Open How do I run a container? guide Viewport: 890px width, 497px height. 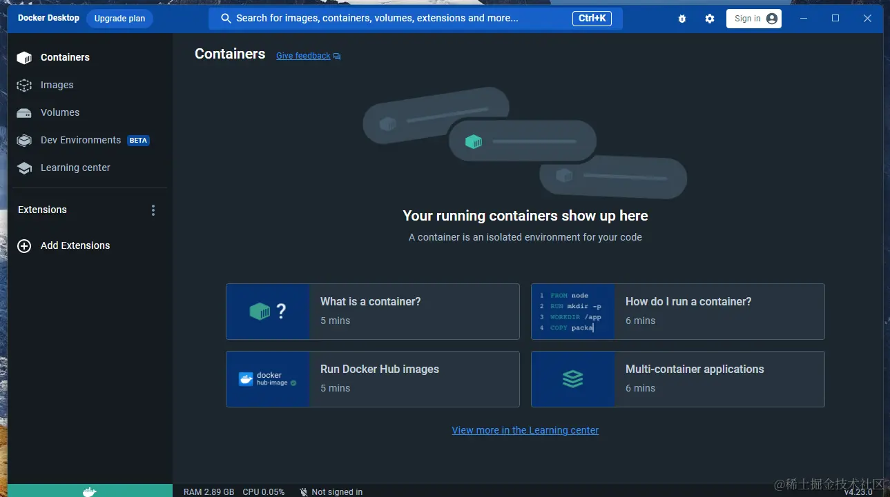click(678, 312)
